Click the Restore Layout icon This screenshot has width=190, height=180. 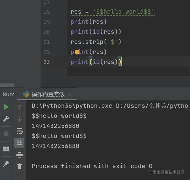tap(6, 149)
